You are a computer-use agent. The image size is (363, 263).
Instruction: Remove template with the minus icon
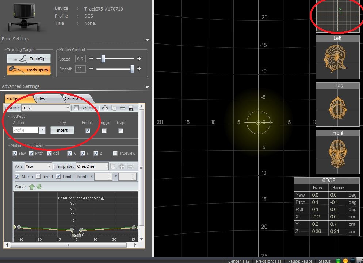[x=129, y=166]
